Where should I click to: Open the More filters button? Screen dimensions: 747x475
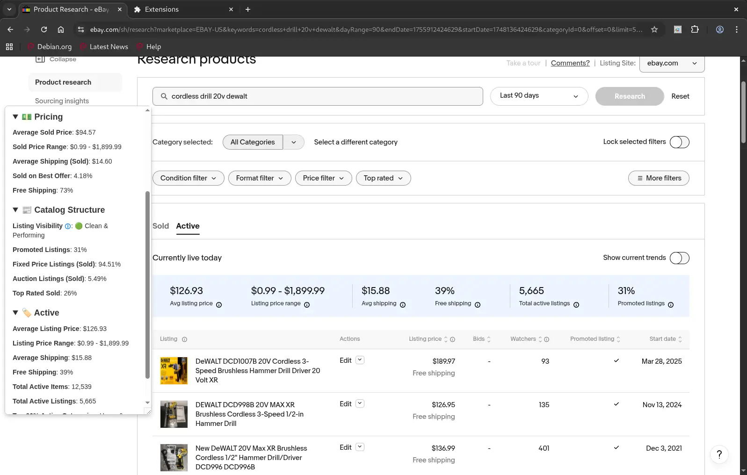658,178
